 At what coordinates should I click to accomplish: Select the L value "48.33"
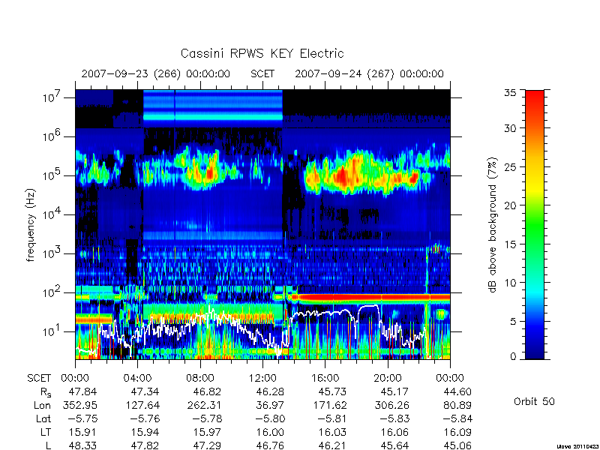(x=82, y=446)
